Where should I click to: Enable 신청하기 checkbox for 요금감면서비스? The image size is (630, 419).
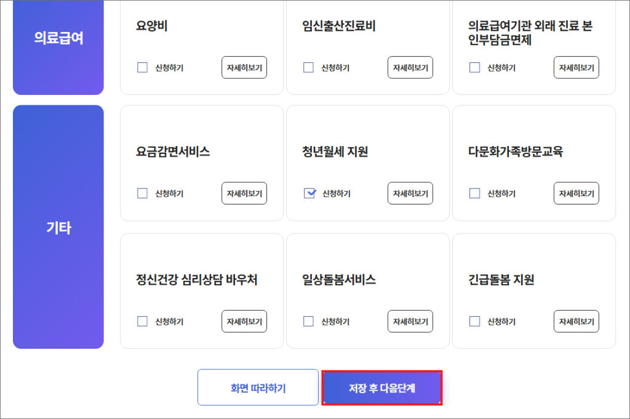143,193
